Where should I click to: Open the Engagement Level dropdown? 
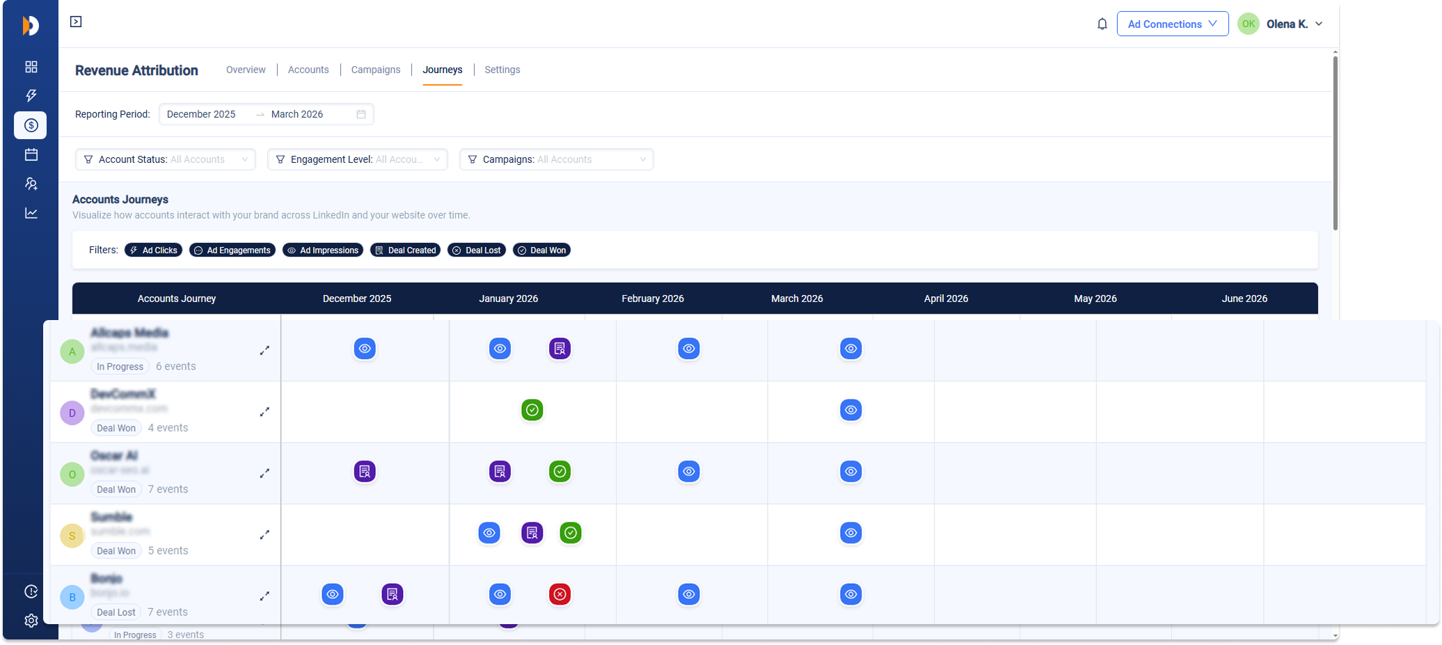click(x=358, y=159)
